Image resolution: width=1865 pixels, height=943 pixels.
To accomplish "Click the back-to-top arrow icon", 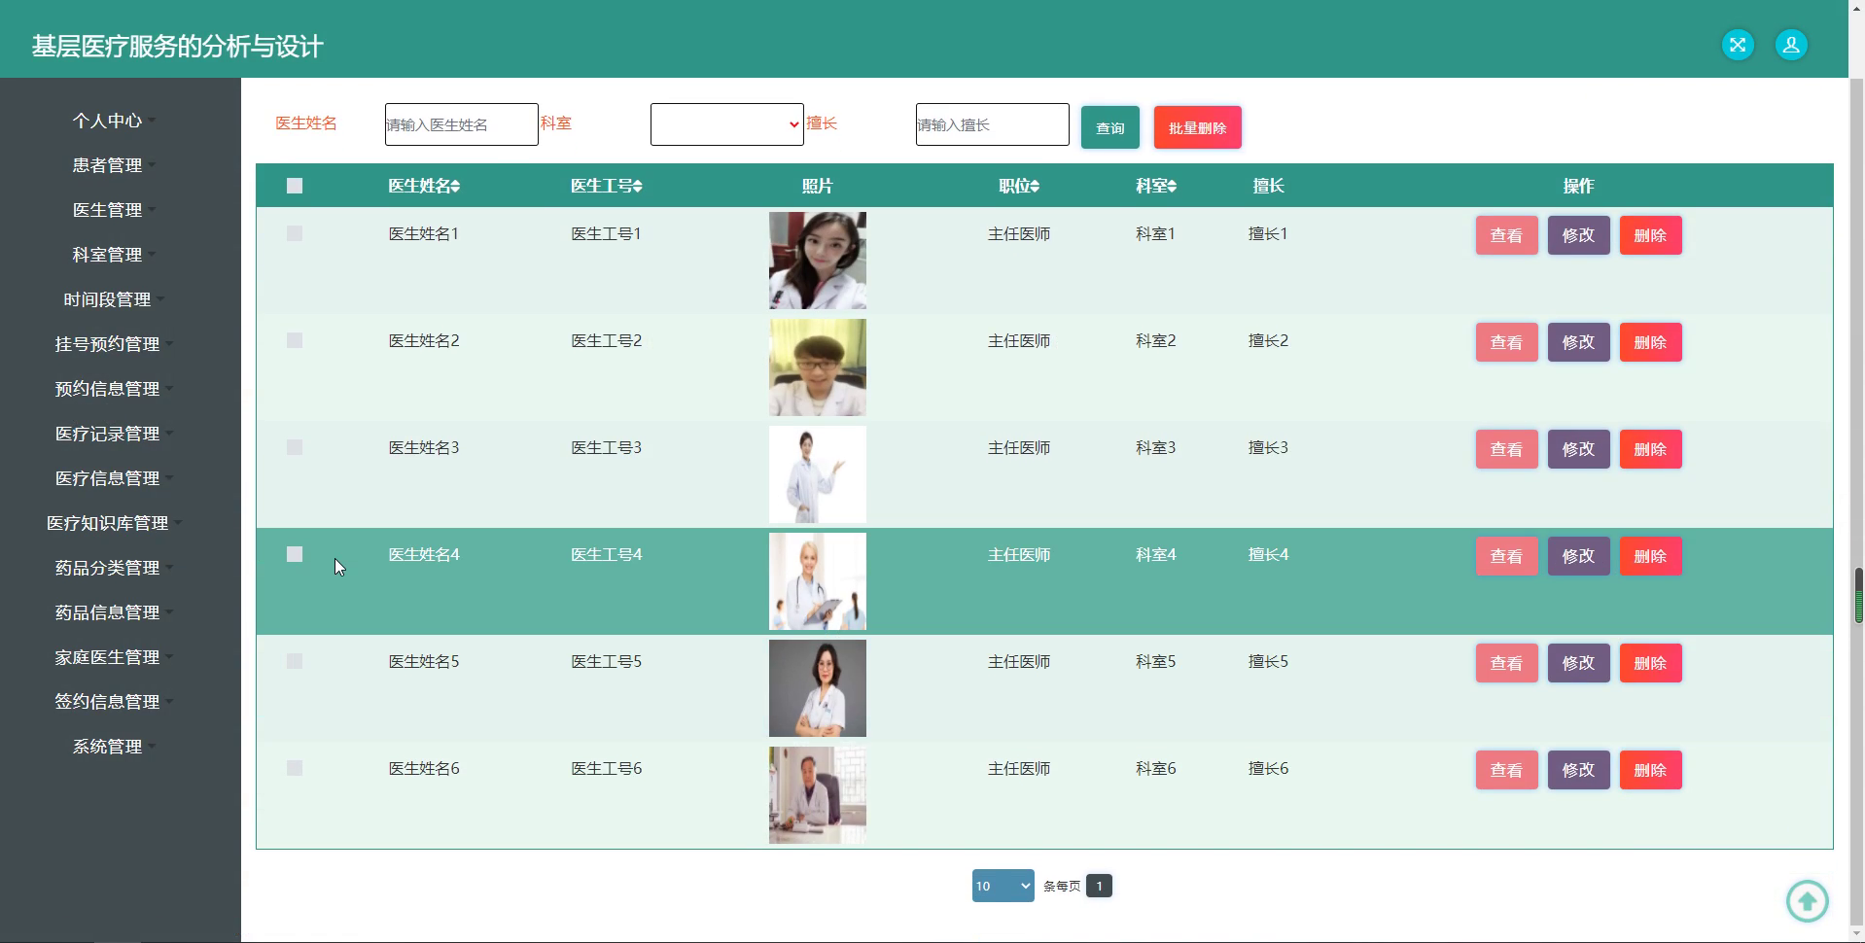I will coord(1808,901).
